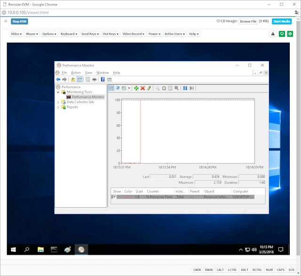The height and width of the screenshot is (276, 301).
Task: Select Reports tree item
Action: click(72, 107)
